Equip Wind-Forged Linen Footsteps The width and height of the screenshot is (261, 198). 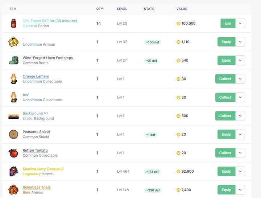pyautogui.click(x=226, y=60)
